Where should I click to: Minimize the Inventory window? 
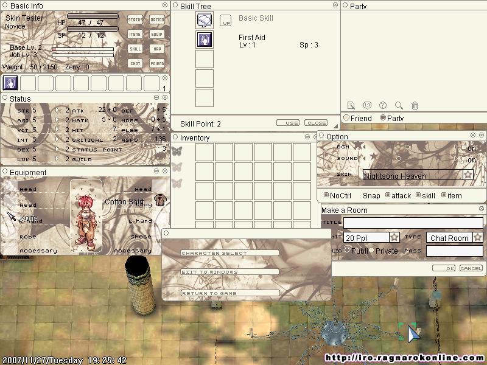pyautogui.click(x=307, y=137)
